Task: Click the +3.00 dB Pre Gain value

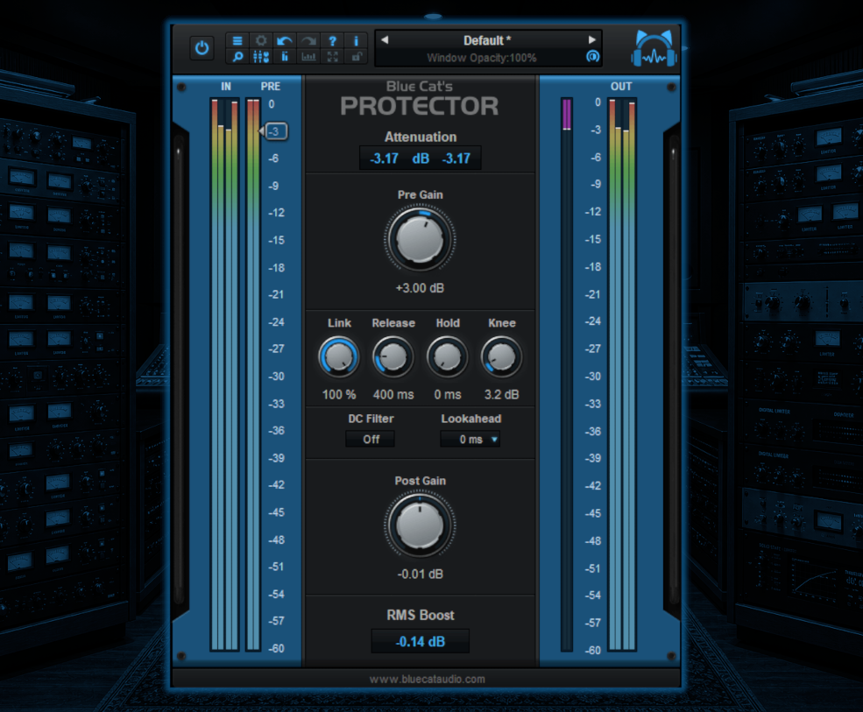Action: tap(420, 288)
